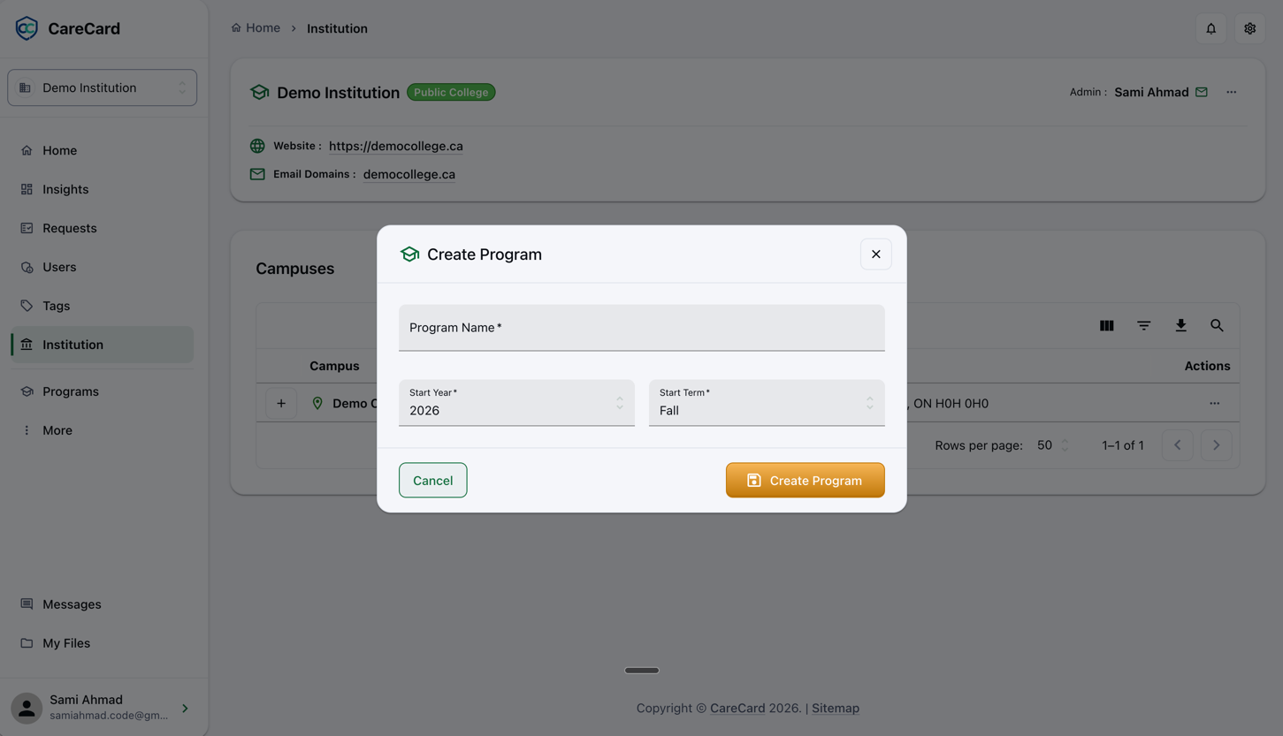Open the Sitemap link in footer
1283x736 pixels.
tap(835, 709)
